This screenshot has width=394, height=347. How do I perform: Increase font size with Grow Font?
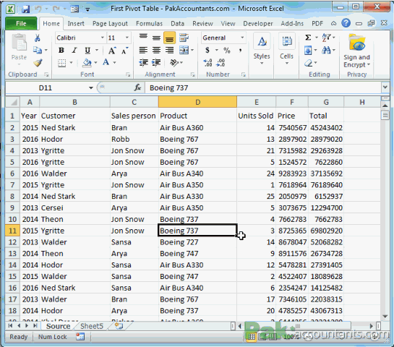(112, 51)
